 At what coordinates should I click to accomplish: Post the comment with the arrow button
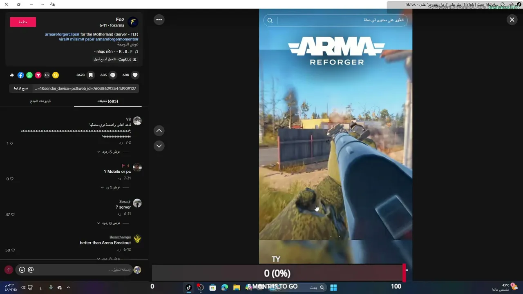click(9, 269)
